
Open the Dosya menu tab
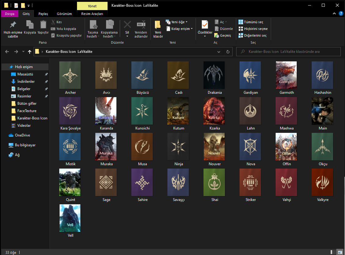coord(9,14)
